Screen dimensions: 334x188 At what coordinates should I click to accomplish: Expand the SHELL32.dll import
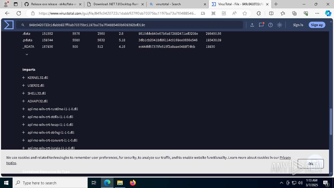coord(23,93)
